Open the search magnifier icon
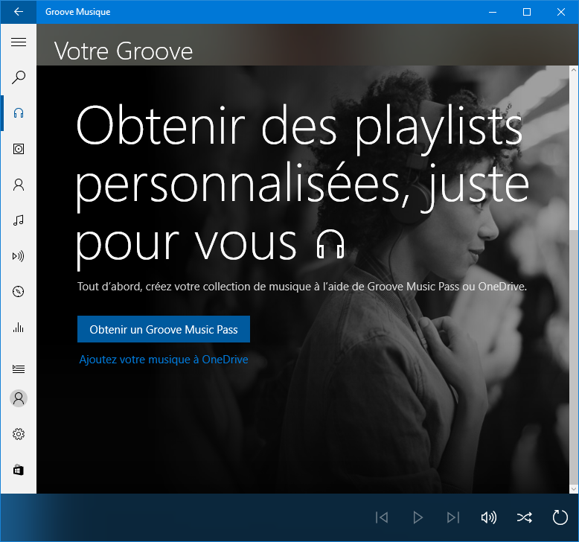 [19, 77]
